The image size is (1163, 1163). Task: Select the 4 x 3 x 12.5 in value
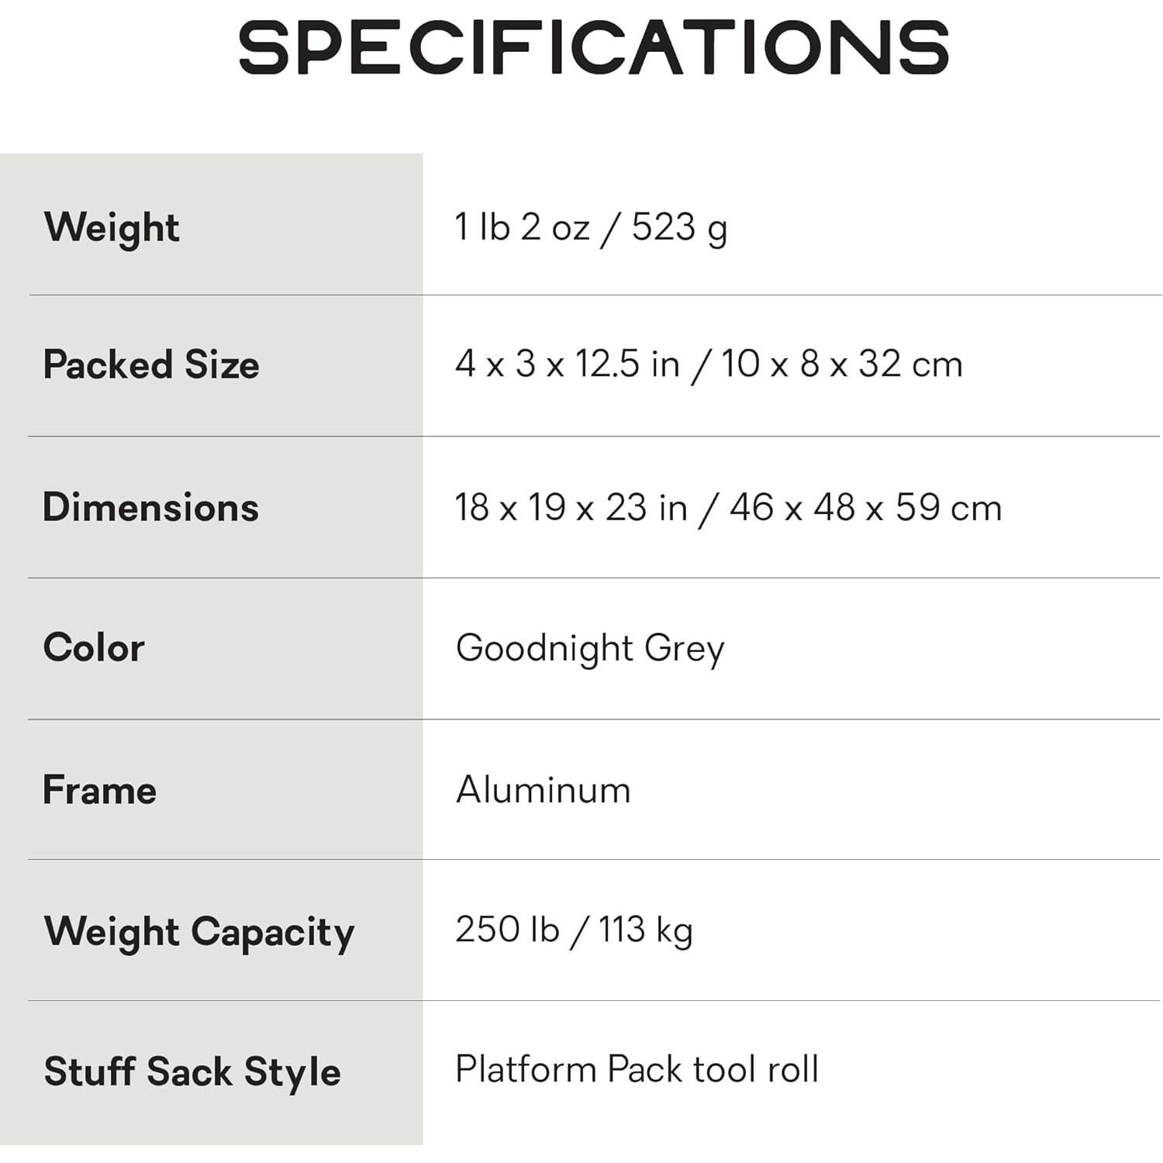click(x=567, y=364)
